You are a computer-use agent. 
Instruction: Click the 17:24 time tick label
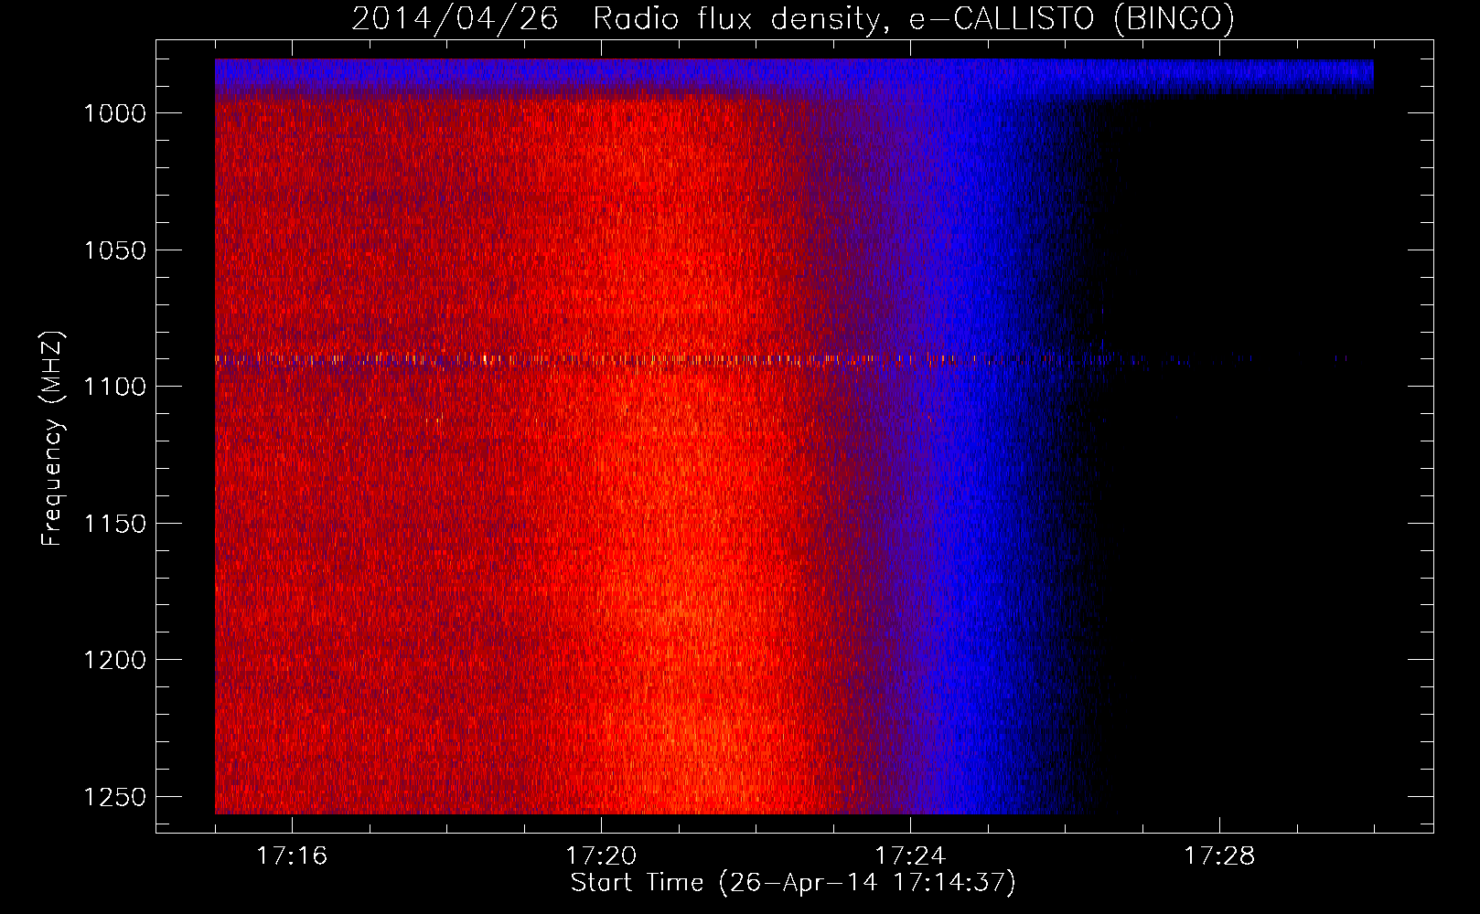[x=910, y=856]
